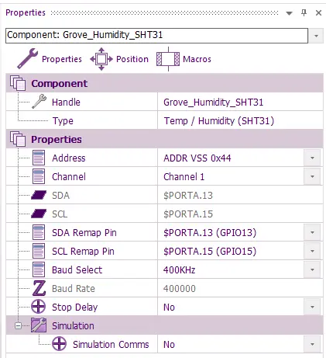Collapse the Simulation tree group
The image size is (326, 358).
[x=18, y=325]
